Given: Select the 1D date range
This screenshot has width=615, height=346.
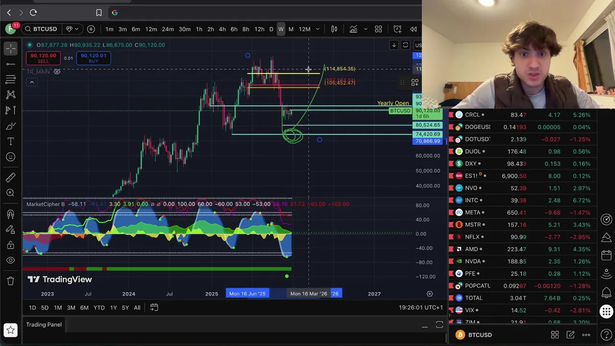Looking at the screenshot, I should [x=32, y=308].
